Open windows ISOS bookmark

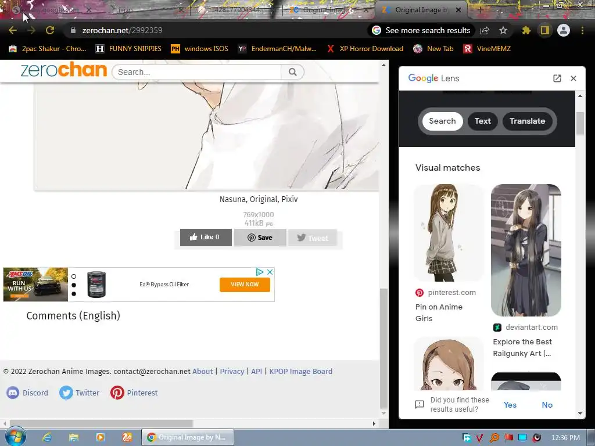click(200, 49)
